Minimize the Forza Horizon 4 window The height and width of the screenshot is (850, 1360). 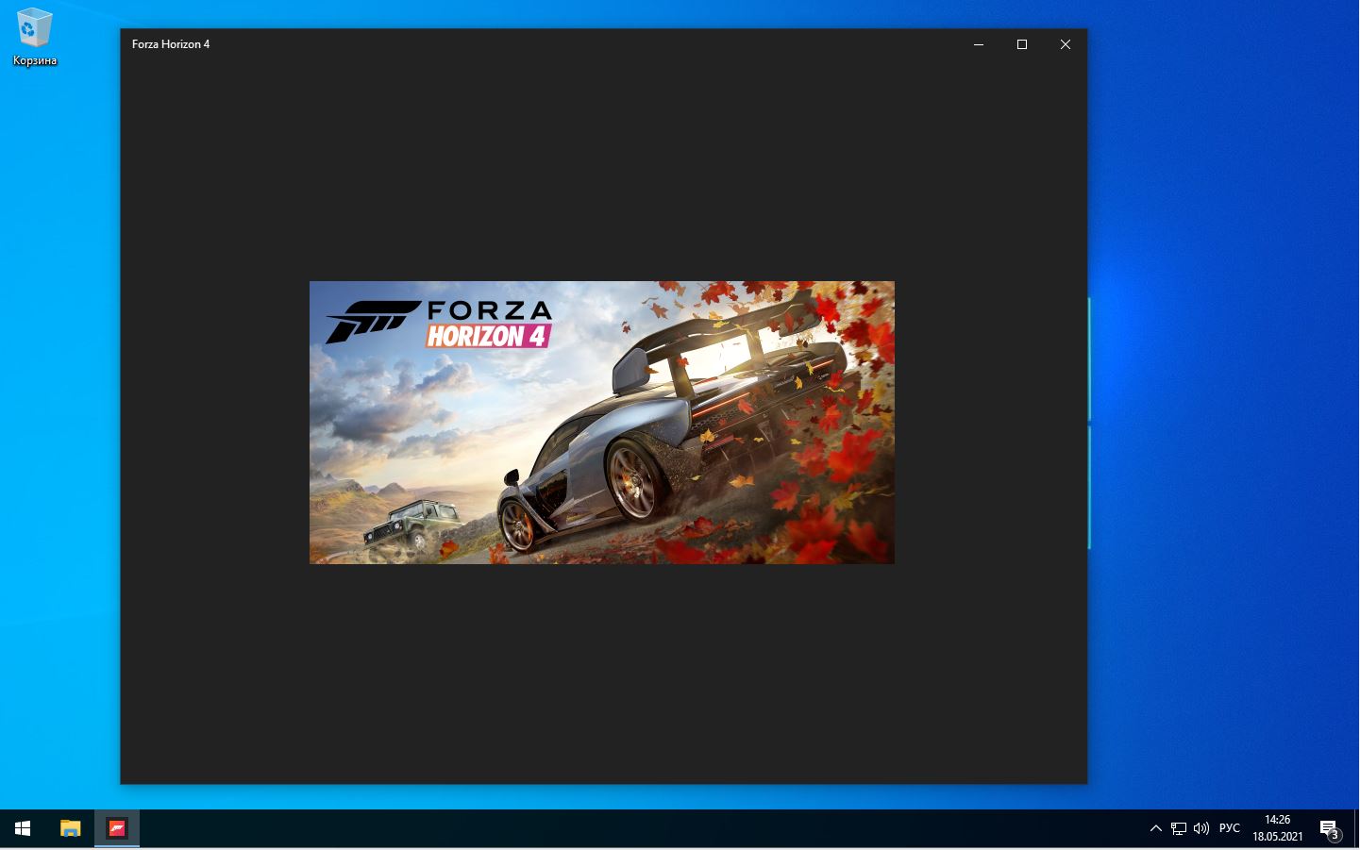[979, 44]
